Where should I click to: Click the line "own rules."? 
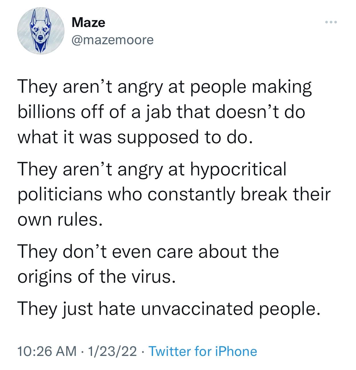(x=60, y=219)
